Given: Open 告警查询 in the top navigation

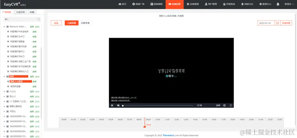Looking at the screenshot, I should pos(229,4).
